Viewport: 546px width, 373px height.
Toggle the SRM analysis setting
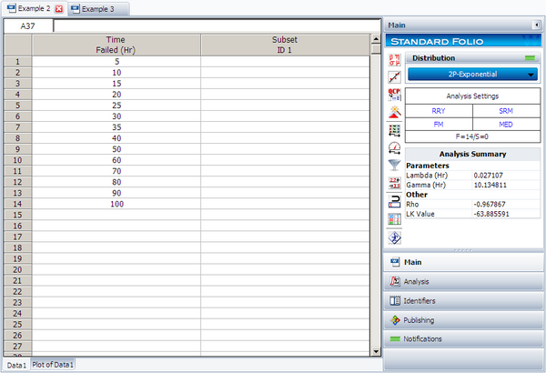tap(506, 109)
